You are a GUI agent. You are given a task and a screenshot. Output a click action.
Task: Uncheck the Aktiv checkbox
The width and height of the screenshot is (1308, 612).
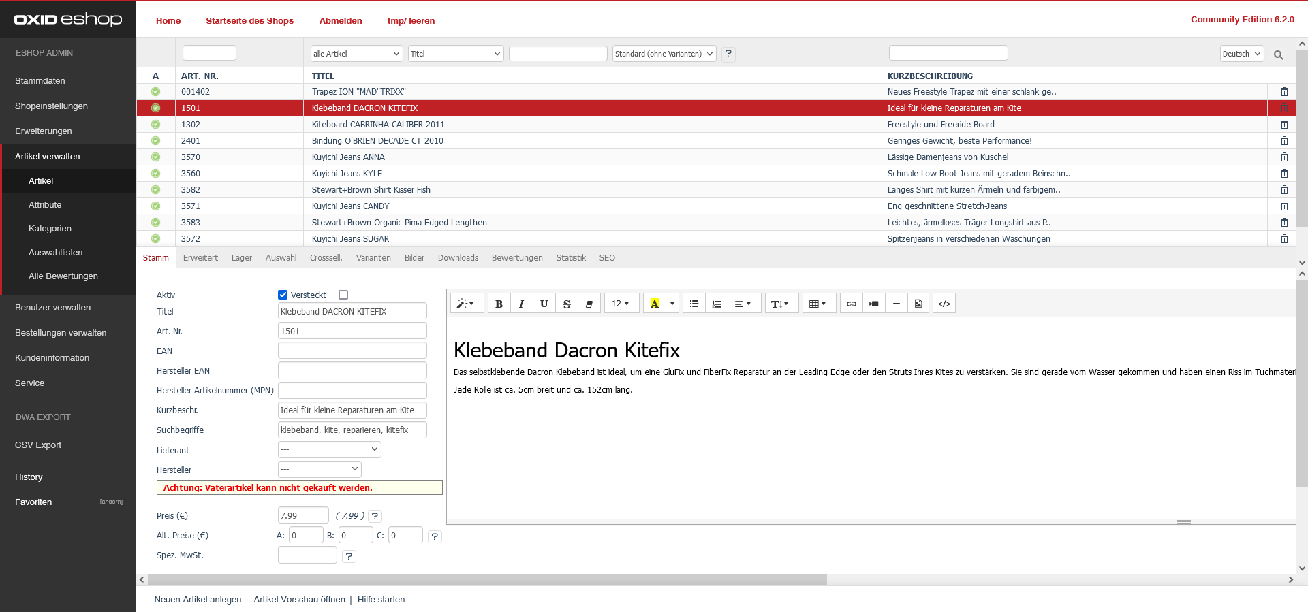pyautogui.click(x=283, y=295)
